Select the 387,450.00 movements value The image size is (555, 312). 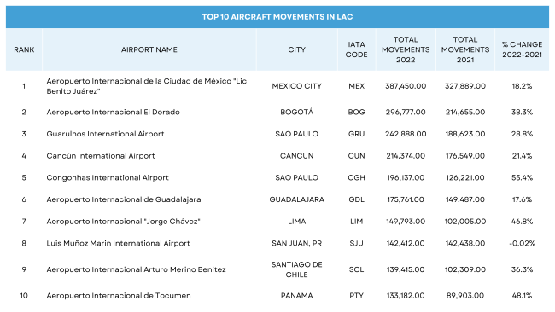pyautogui.click(x=406, y=86)
